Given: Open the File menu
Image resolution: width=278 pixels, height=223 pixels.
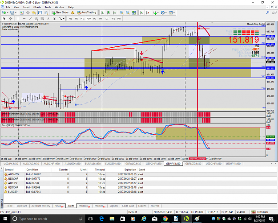Looking at the screenshot, I should [x=8, y=7].
